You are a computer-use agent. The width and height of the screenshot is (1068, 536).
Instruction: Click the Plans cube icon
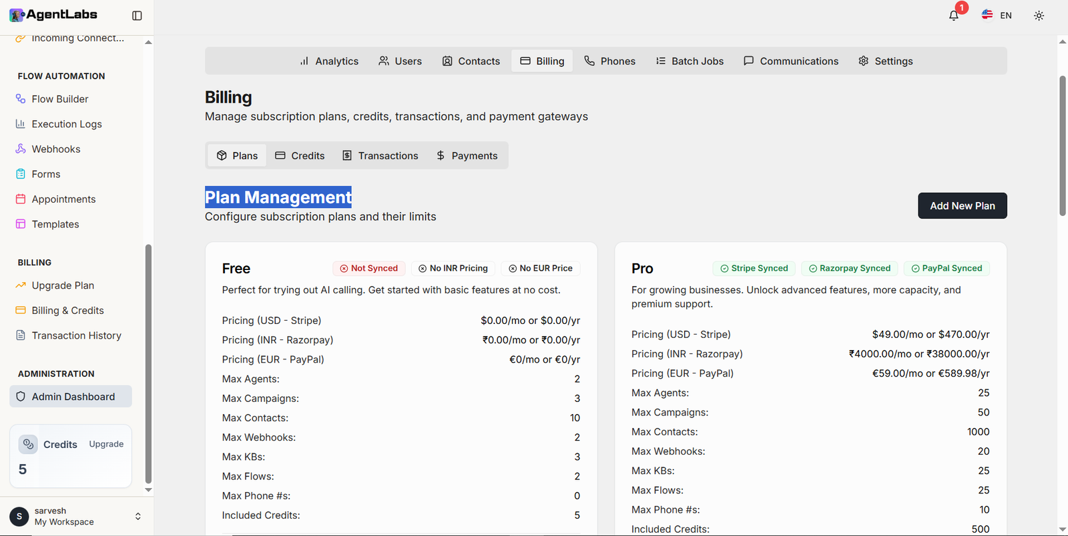(222, 155)
